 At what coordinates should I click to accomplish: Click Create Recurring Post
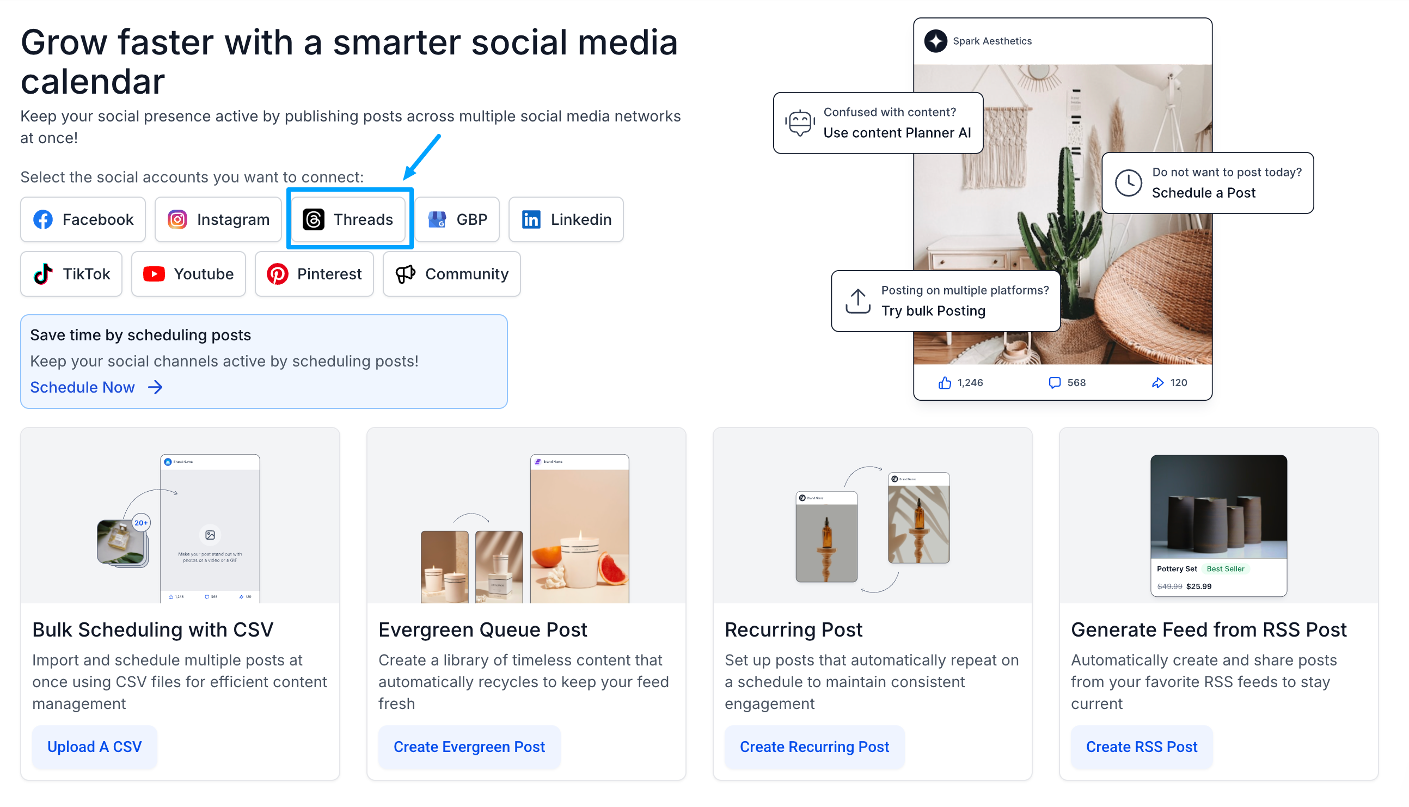coord(814,747)
